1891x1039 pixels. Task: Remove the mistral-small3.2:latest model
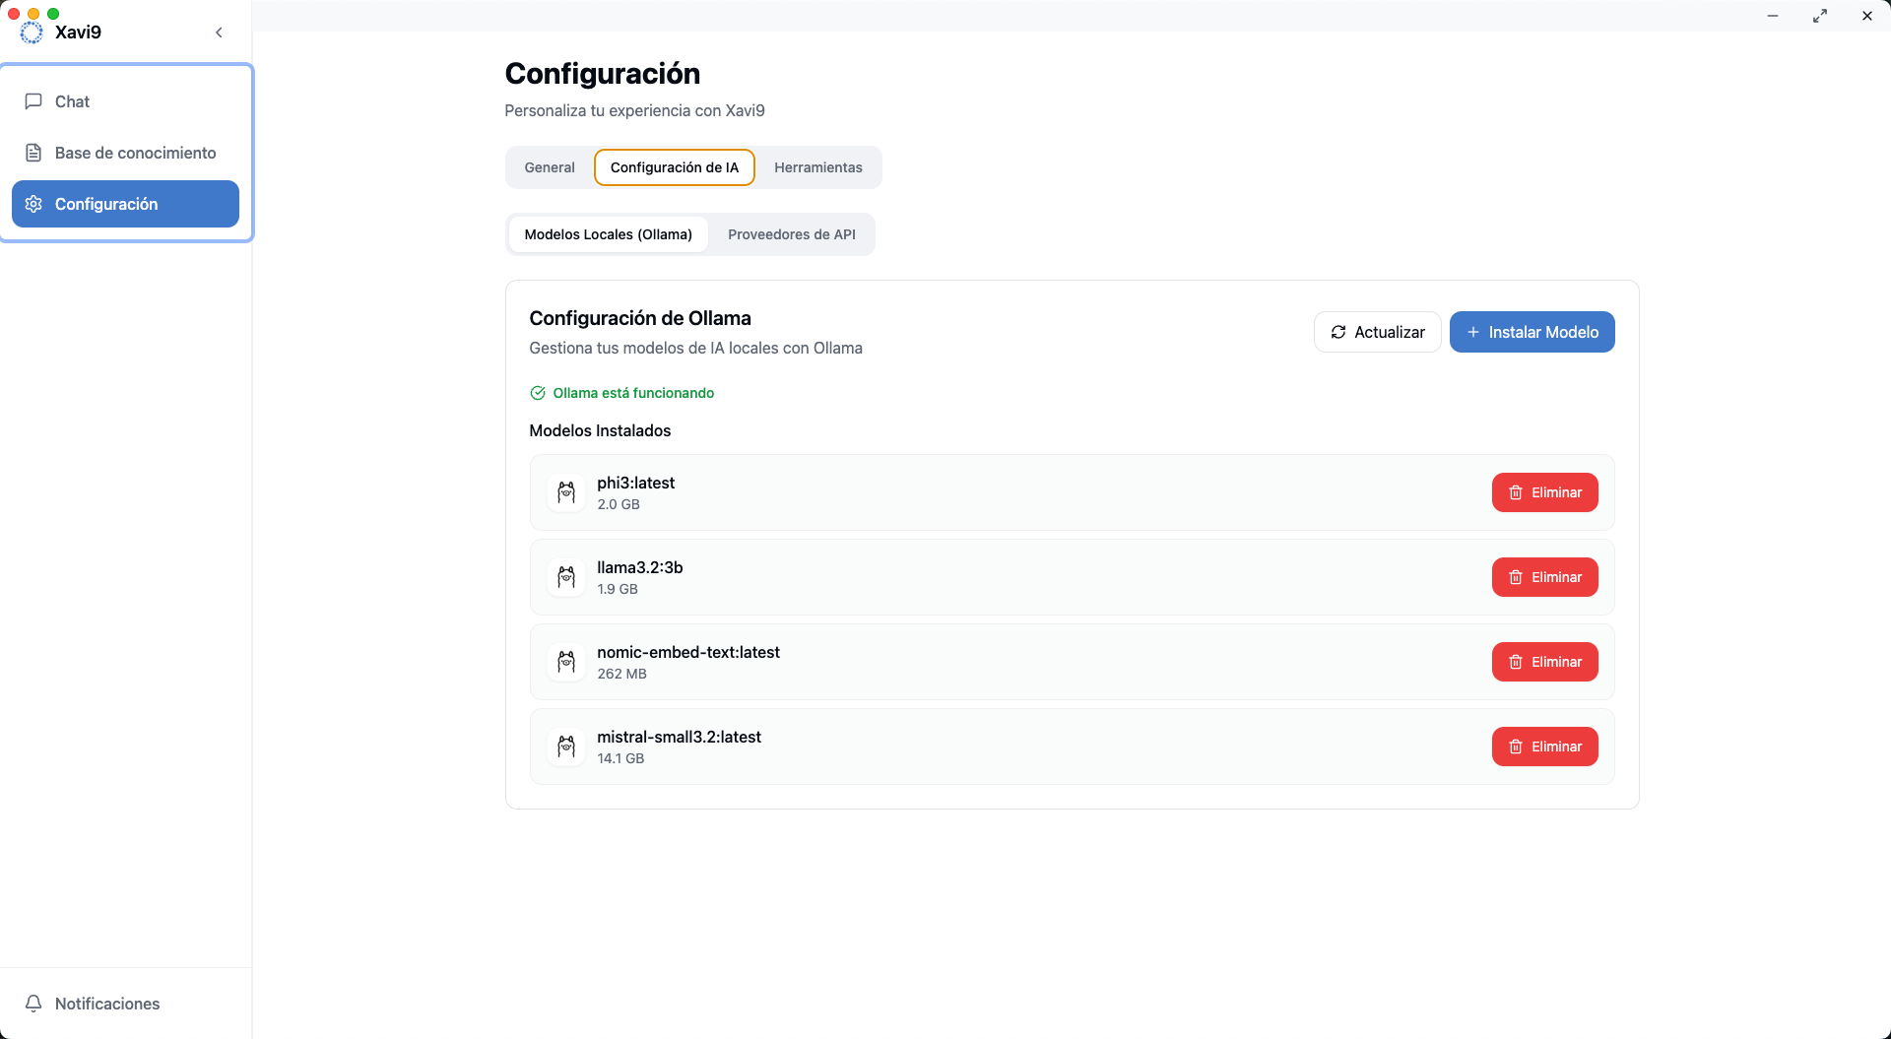(x=1544, y=747)
